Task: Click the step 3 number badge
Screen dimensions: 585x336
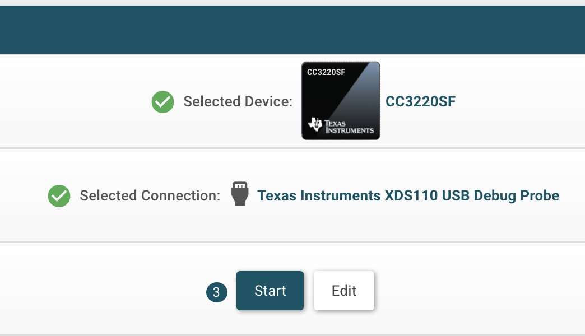Action: [x=217, y=292]
